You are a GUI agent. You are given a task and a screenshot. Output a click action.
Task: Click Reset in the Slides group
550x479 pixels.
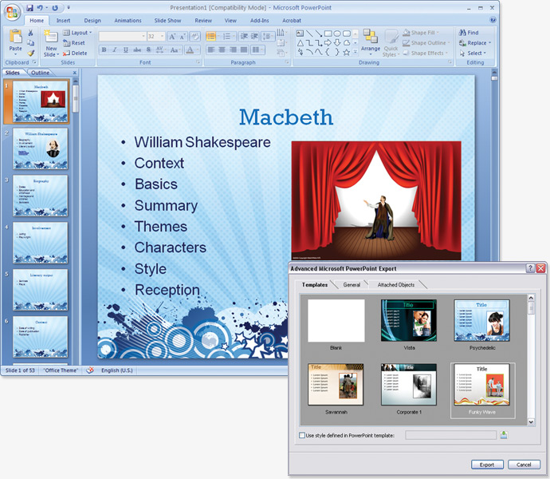point(74,43)
